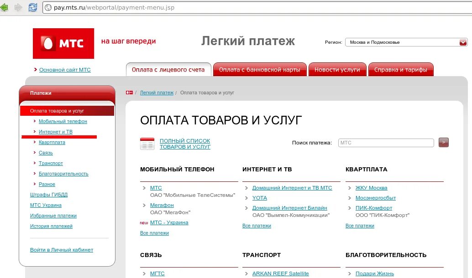This screenshot has height=278, width=472.
Task: Click the MTS red logo
Action: pyautogui.click(x=63, y=43)
